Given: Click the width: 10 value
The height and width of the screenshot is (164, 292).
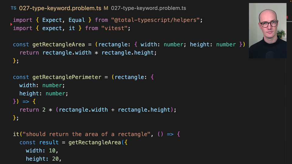Looking at the screenshot, I should (52, 151).
